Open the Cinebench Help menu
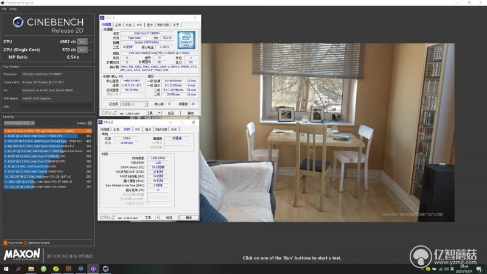Image resolution: width=487 pixels, height=274 pixels. [13, 9]
